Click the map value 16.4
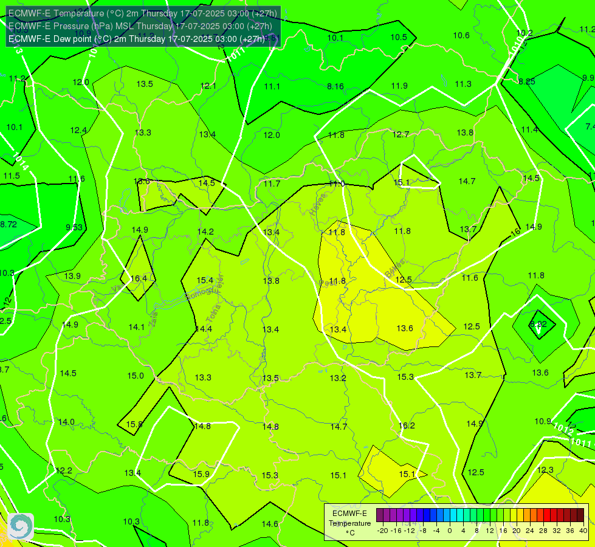 point(139,278)
